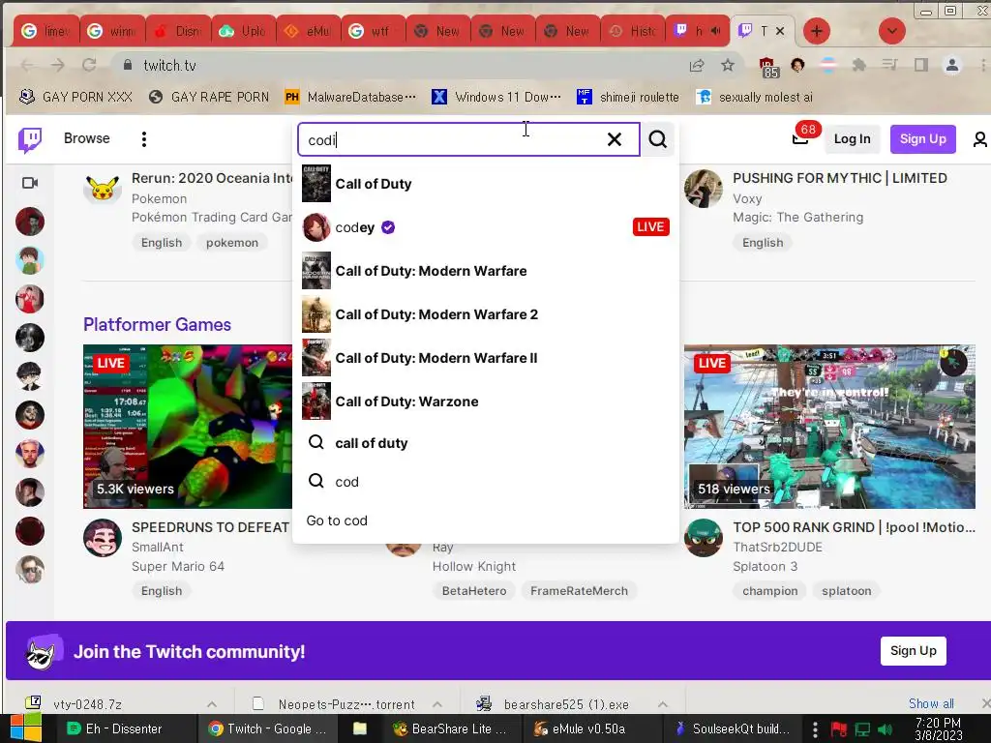Open the File Explorer folder on taskbar

pos(360,728)
